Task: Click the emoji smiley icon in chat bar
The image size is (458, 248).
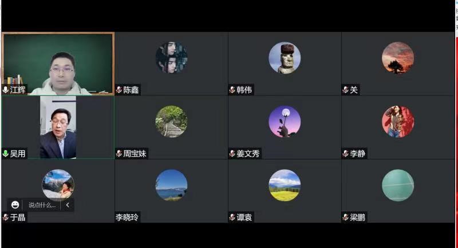Action: pos(15,205)
